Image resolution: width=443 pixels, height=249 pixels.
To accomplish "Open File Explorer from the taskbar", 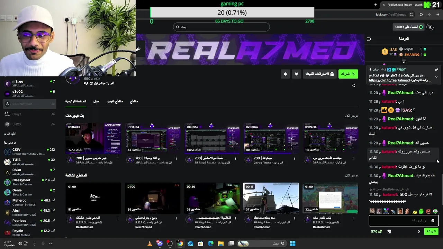I will [x=221, y=243].
